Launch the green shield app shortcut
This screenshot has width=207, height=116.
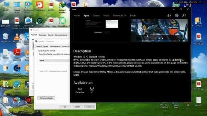[39, 22]
